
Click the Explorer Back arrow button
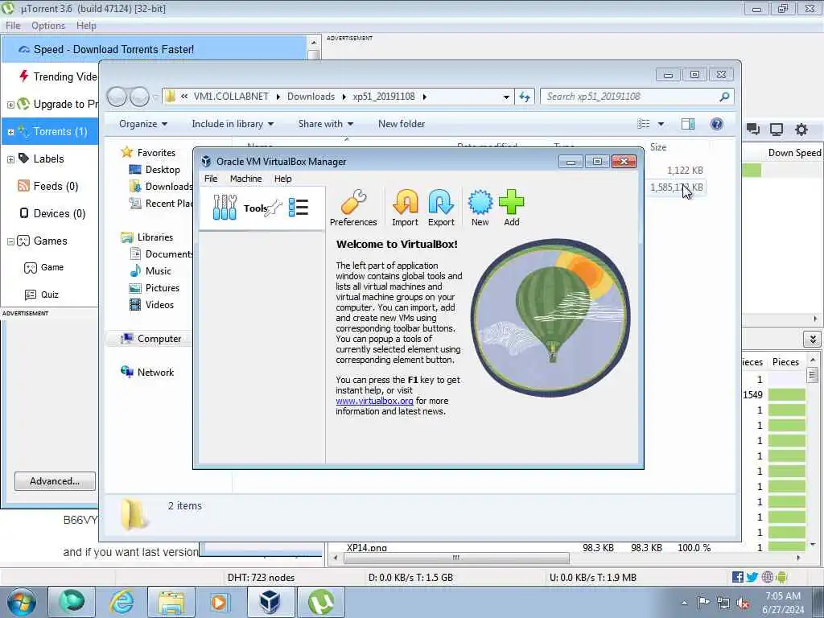click(117, 97)
